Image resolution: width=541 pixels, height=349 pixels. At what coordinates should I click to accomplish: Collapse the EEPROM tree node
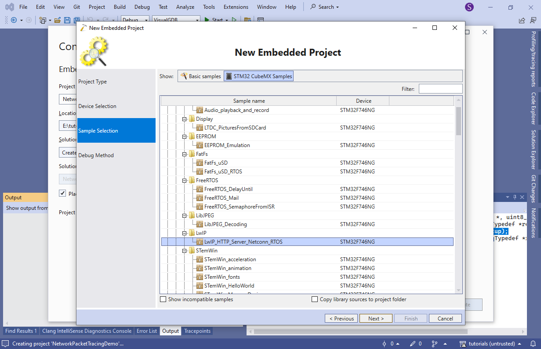185,137
